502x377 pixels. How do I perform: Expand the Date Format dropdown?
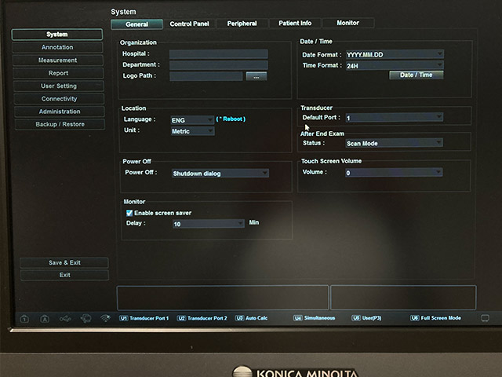click(x=394, y=54)
